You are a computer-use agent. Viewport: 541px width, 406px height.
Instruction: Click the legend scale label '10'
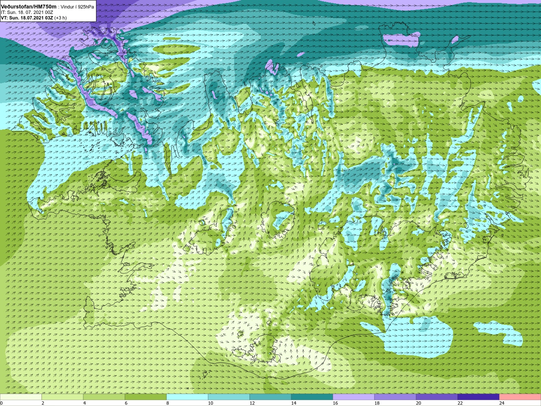point(210,403)
